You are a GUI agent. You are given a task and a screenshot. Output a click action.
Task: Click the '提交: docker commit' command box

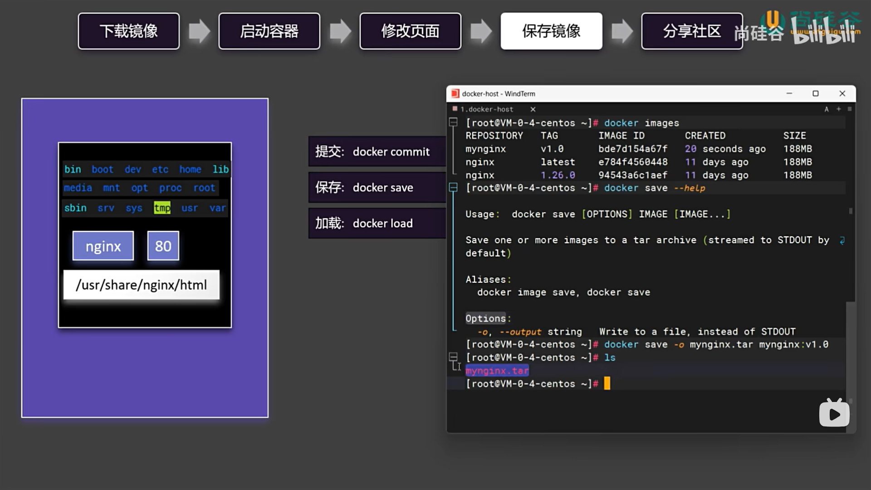pos(377,152)
